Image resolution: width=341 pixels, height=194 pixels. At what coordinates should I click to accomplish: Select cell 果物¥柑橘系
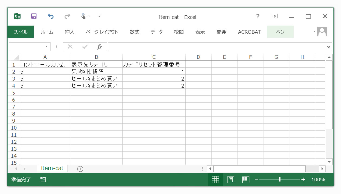96,72
